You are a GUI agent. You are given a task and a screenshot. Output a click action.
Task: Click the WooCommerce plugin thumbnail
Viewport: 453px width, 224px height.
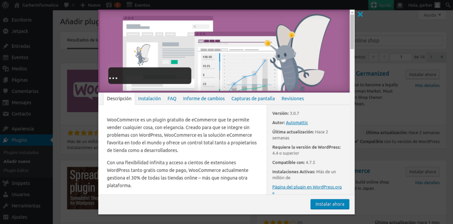[83, 91]
